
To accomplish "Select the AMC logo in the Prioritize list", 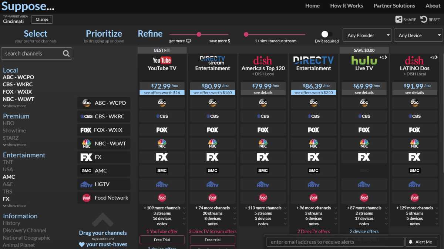I will pos(86,171).
